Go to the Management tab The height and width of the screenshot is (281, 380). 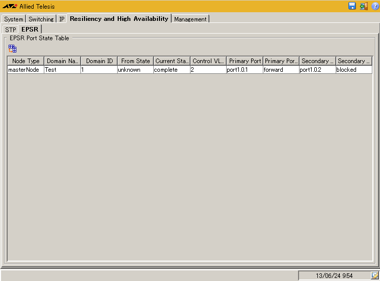click(x=191, y=19)
